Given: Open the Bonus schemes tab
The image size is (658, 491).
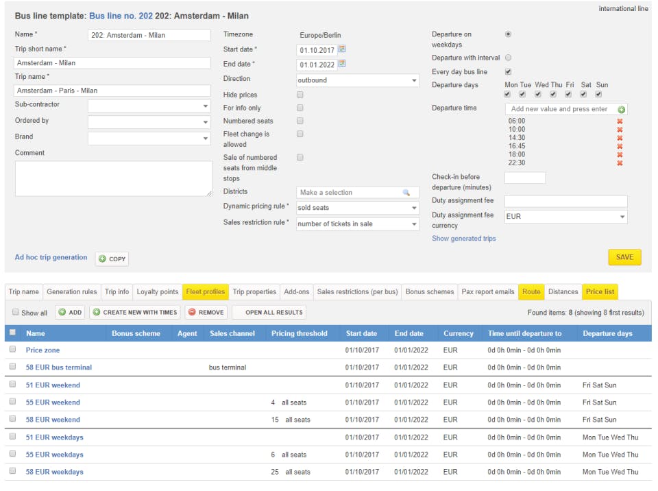Looking at the screenshot, I should coord(430,292).
